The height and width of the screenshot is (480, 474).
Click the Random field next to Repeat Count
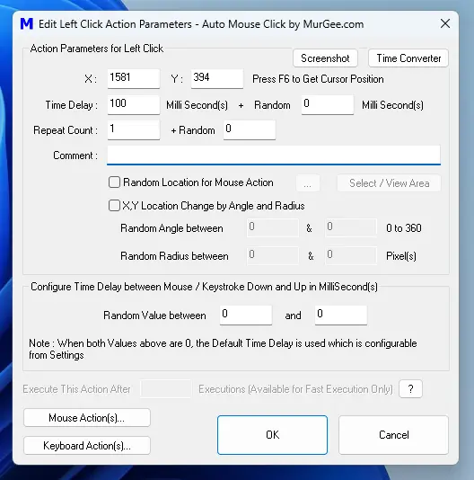pyautogui.click(x=250, y=130)
